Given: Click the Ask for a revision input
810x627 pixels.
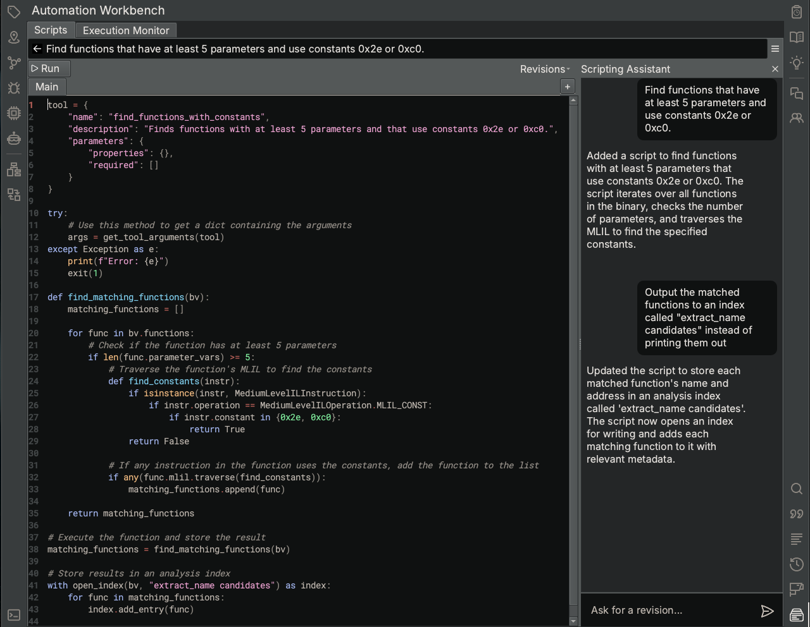Looking at the screenshot, I should click(x=671, y=610).
